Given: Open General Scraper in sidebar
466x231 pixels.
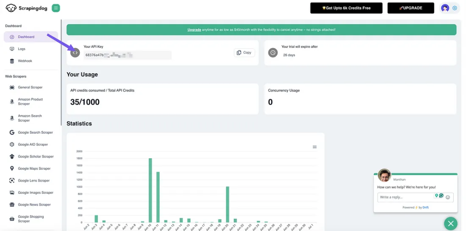Looking at the screenshot, I should [31, 87].
